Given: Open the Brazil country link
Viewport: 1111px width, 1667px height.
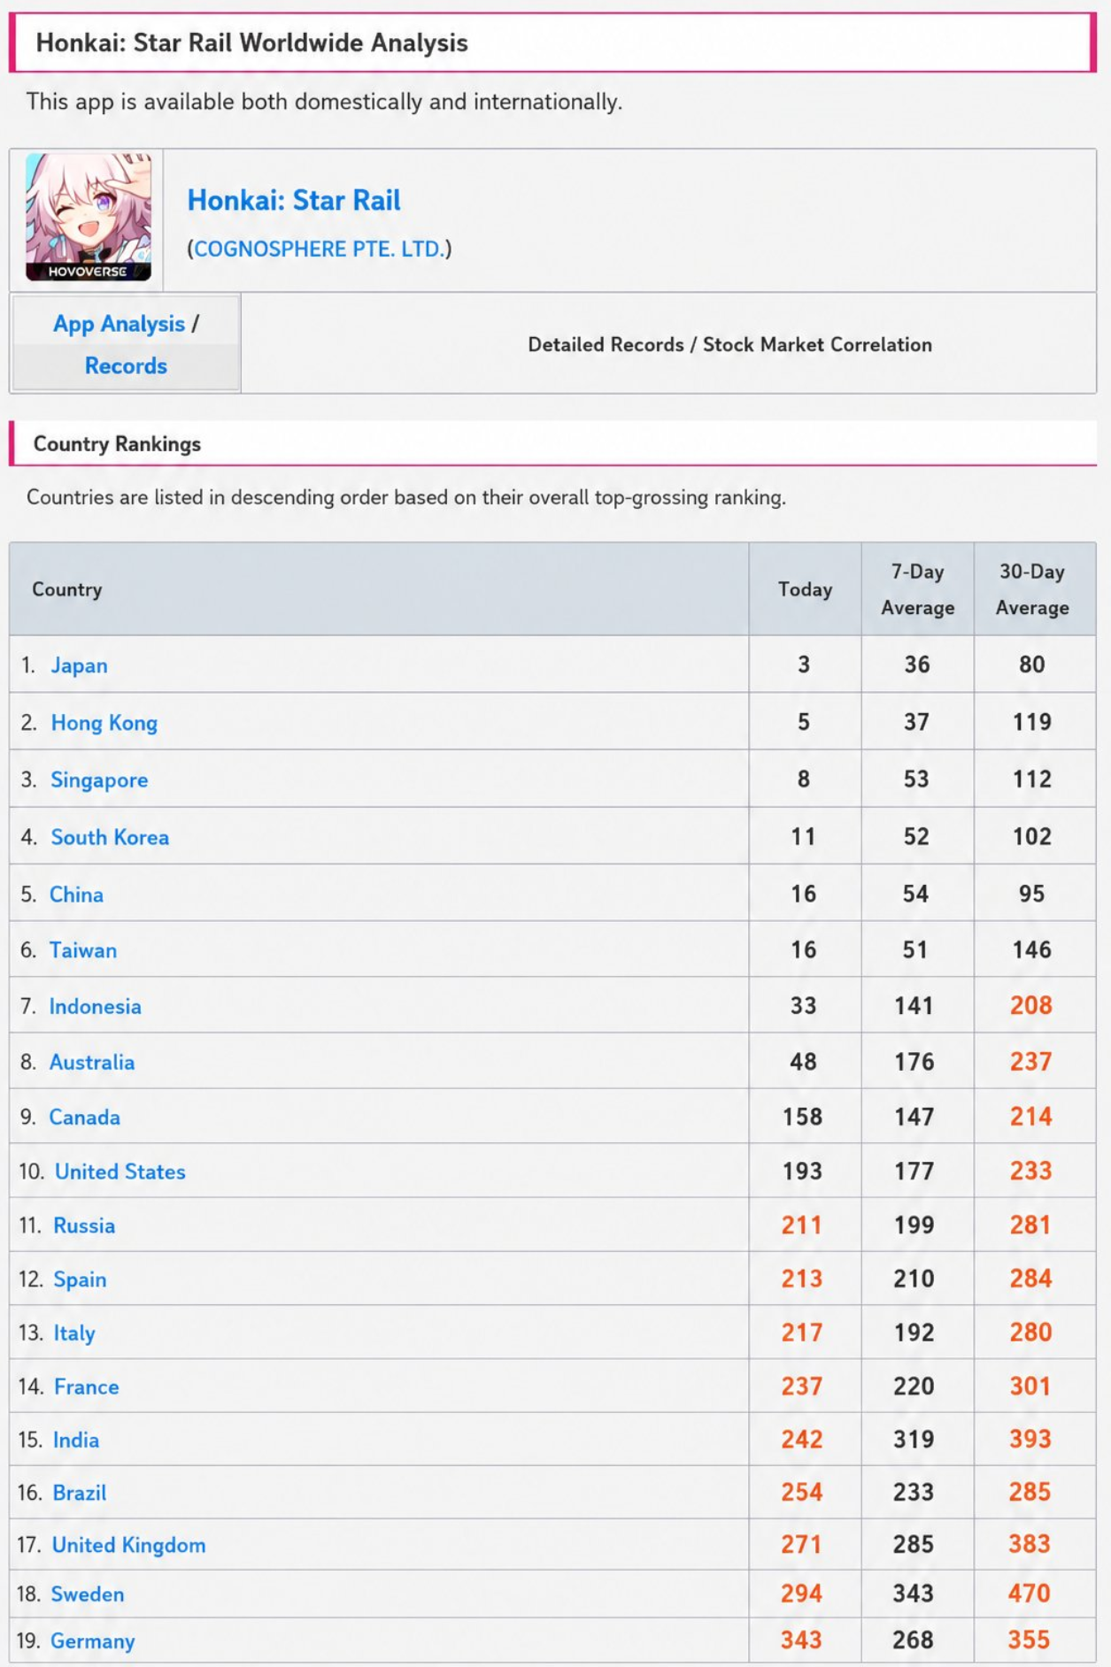Looking at the screenshot, I should click(80, 1493).
